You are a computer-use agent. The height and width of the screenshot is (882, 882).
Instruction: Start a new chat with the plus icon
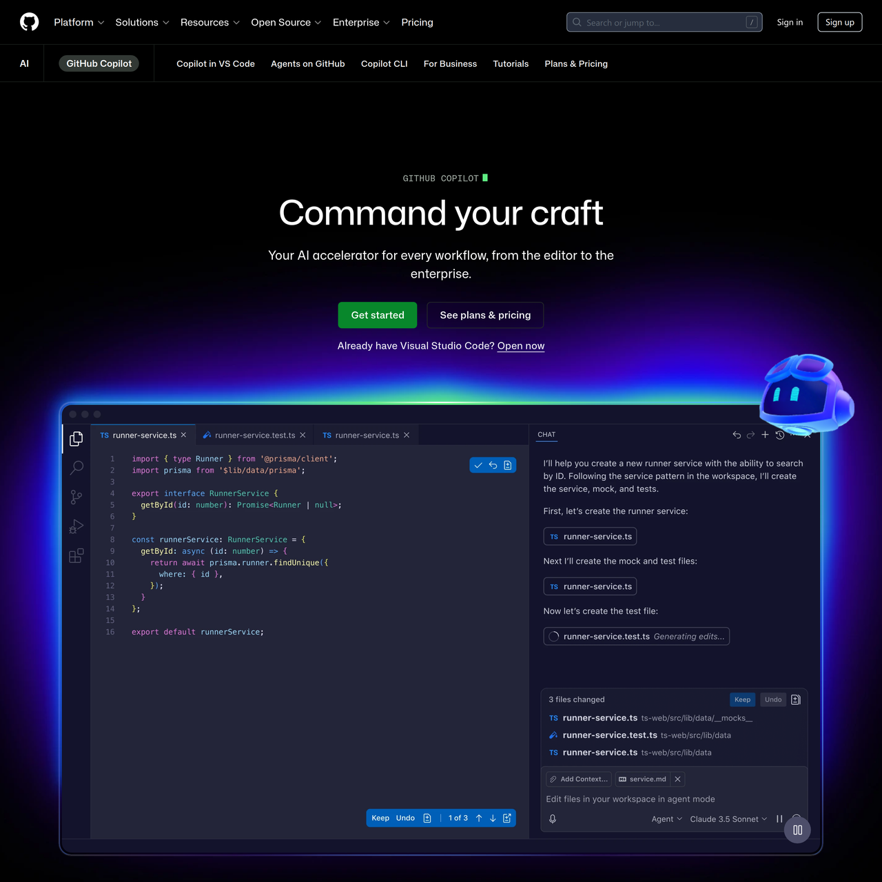pyautogui.click(x=765, y=435)
